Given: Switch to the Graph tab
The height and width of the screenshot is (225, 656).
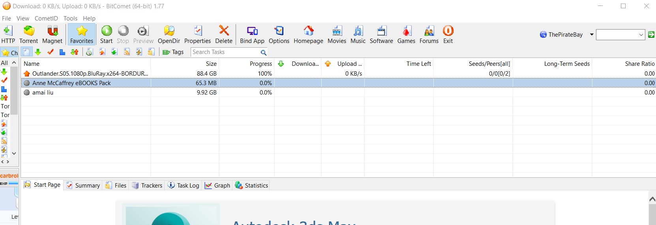Looking at the screenshot, I should 217,185.
